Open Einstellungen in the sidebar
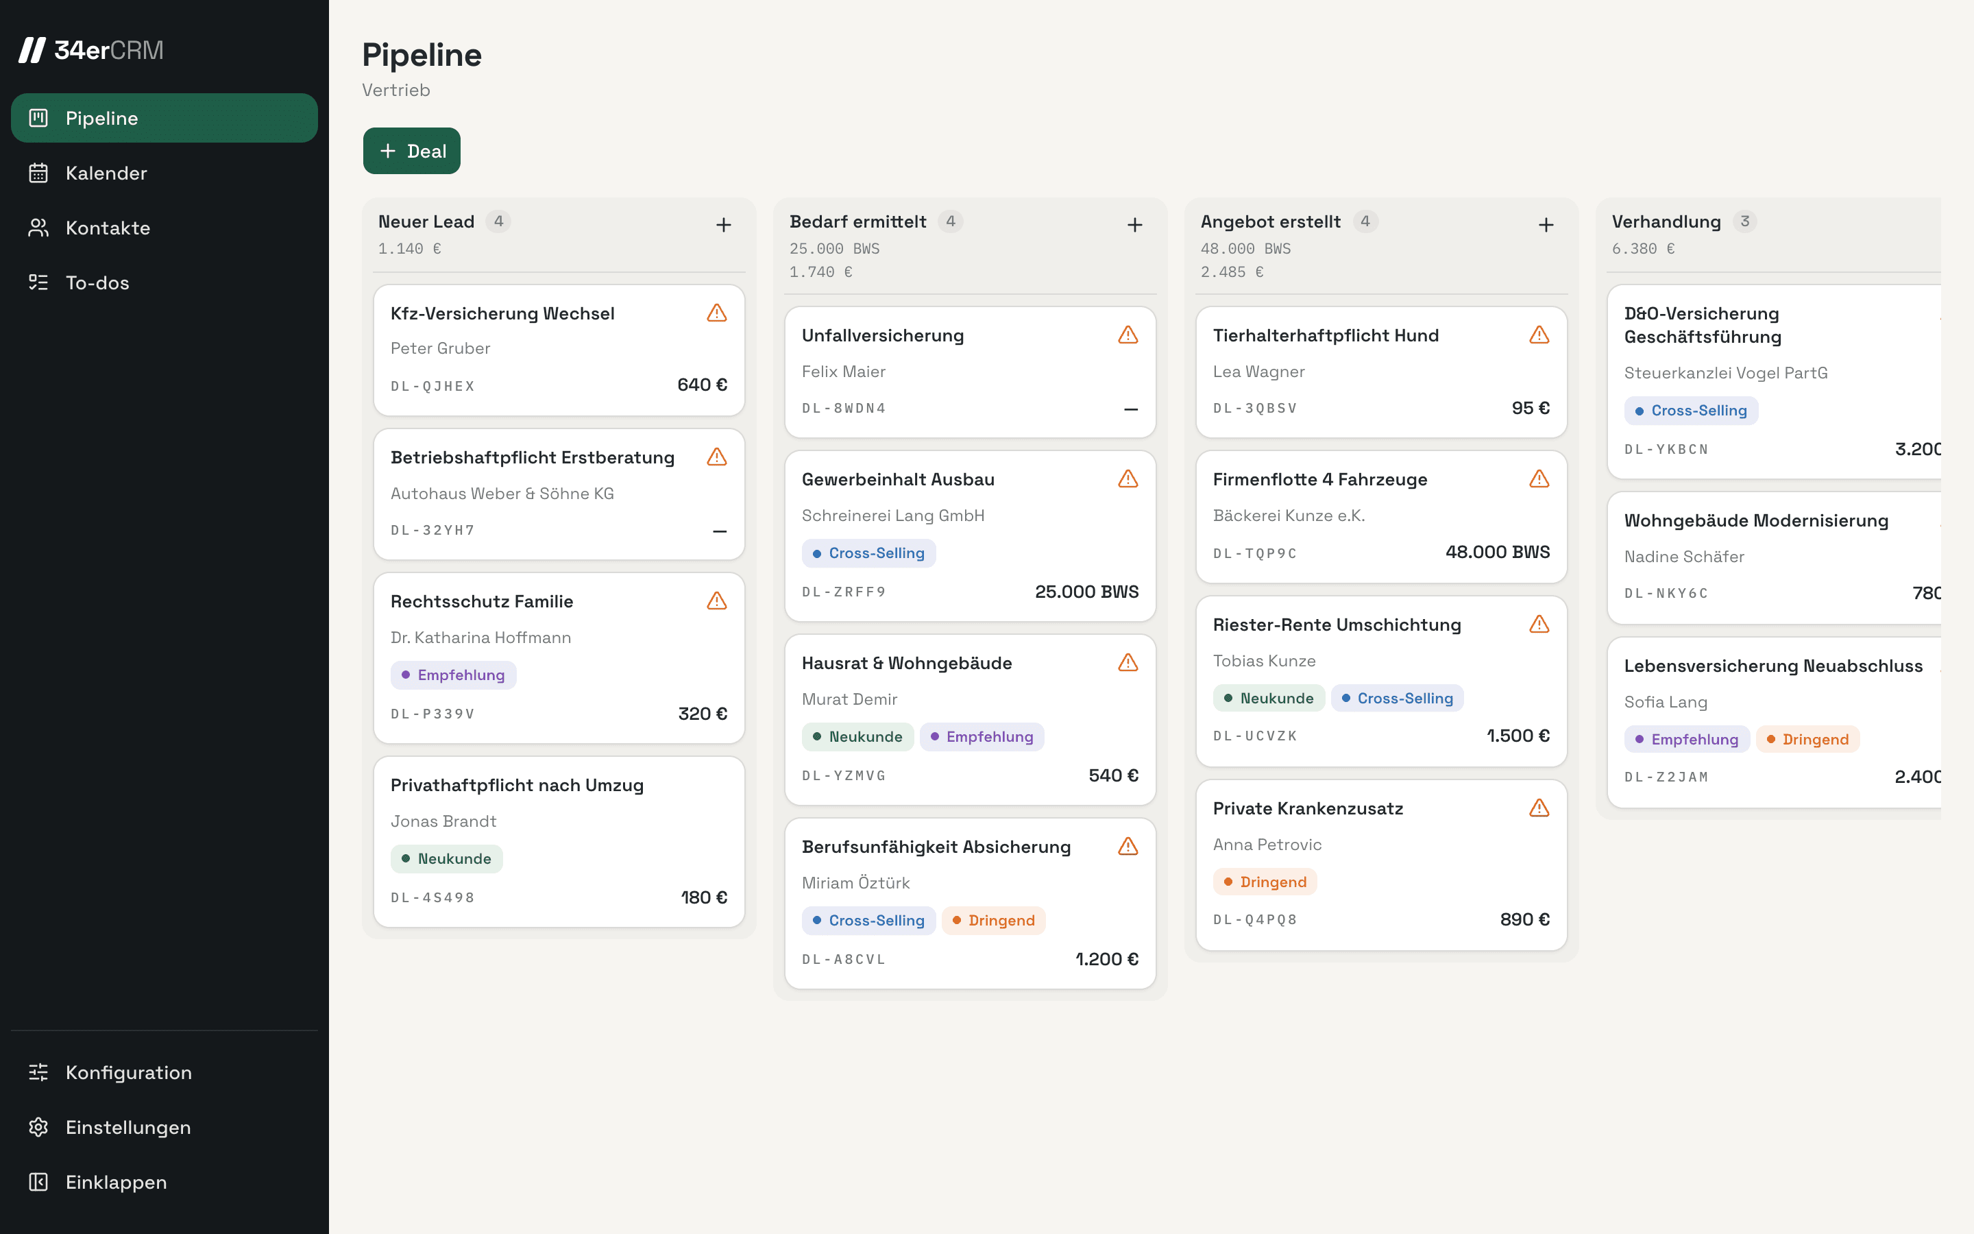The height and width of the screenshot is (1234, 1974). point(164,1127)
